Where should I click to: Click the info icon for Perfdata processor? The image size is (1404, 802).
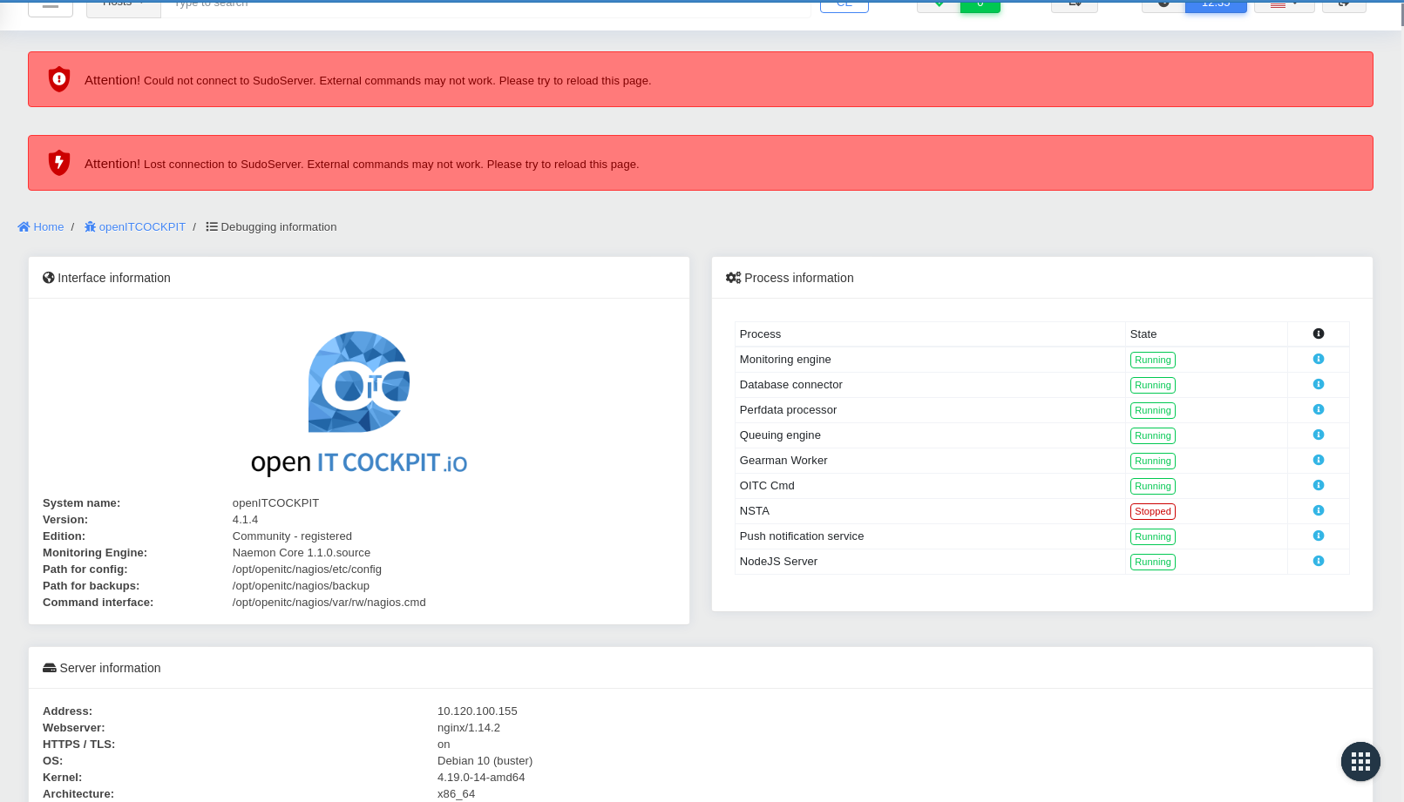1318,409
